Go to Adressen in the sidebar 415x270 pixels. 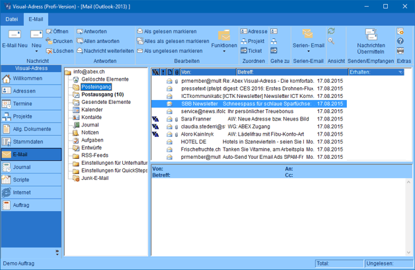coord(31,91)
